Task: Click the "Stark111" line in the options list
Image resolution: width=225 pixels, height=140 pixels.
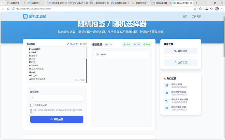Action: [x=34, y=66]
